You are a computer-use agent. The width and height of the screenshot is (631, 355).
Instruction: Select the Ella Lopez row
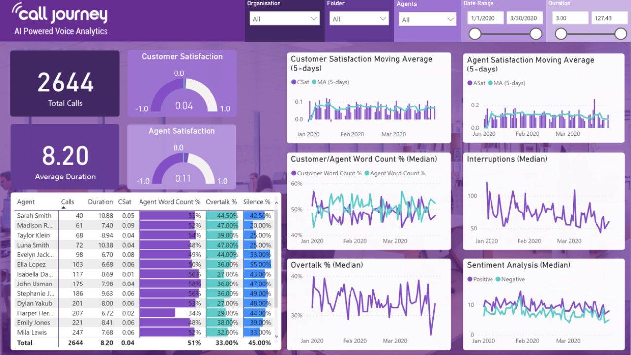pos(143,264)
